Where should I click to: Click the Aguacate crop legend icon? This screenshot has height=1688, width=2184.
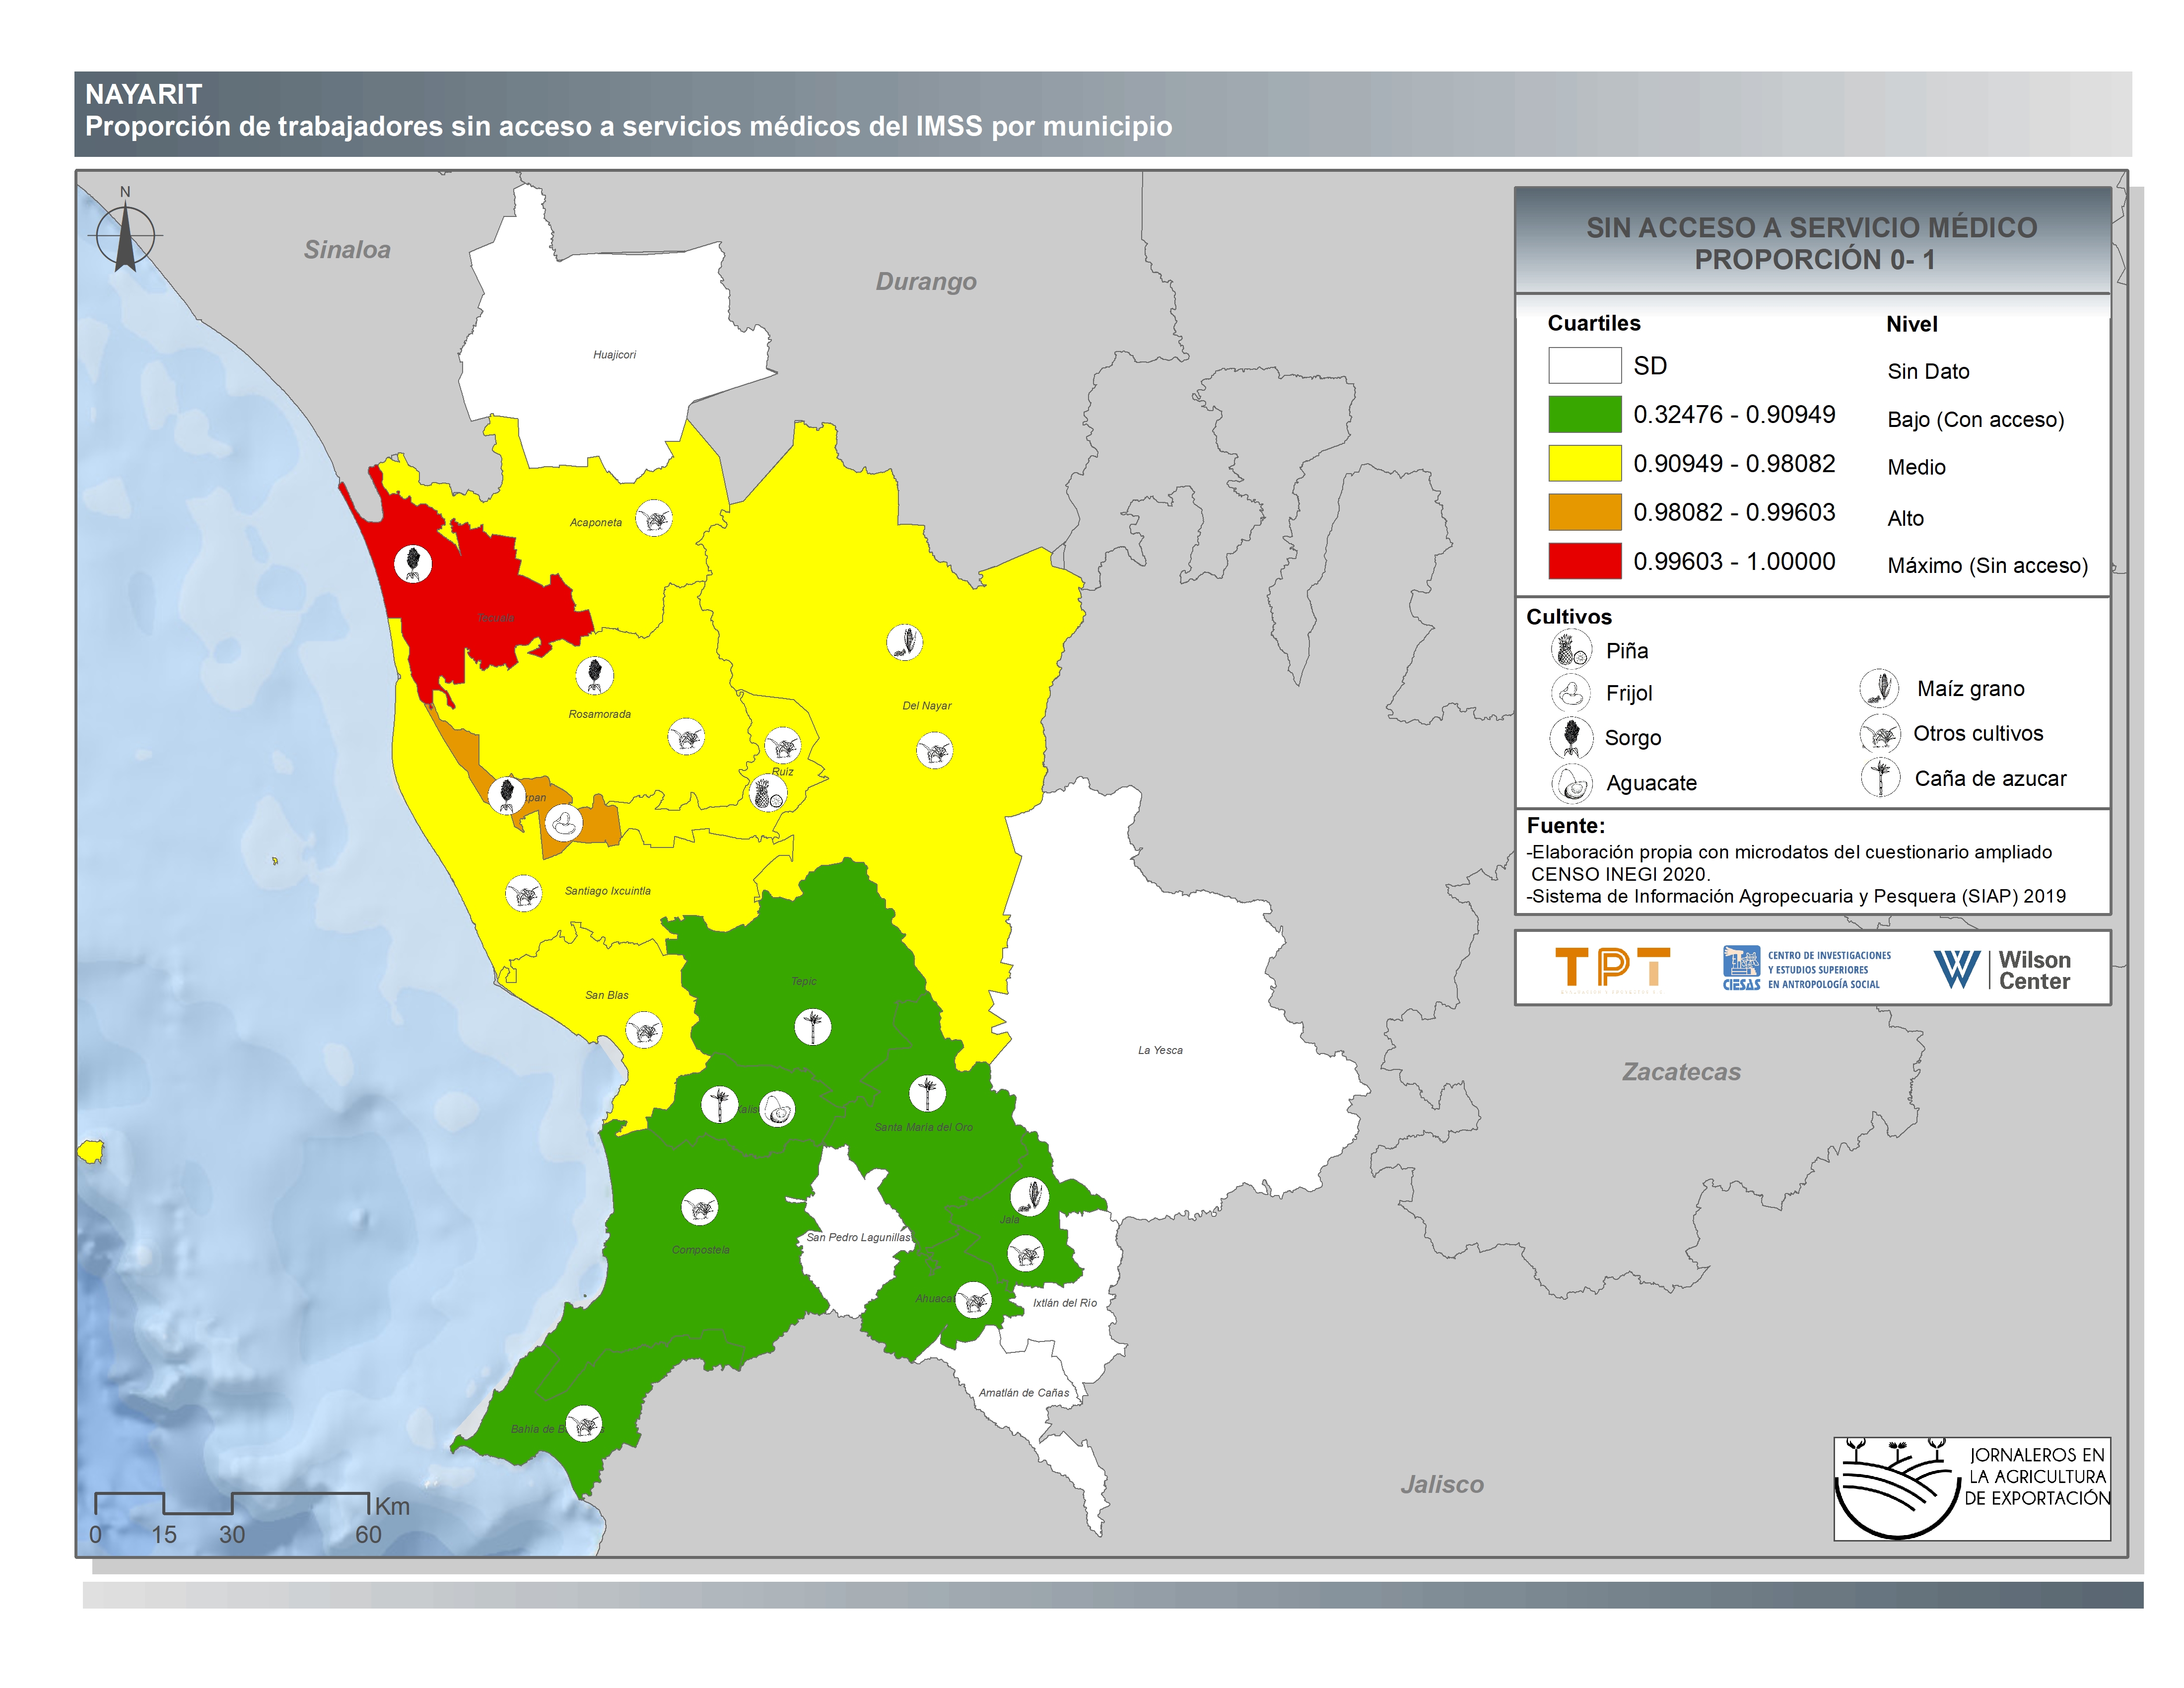1571,783
